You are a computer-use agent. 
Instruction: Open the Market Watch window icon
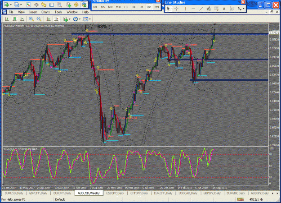(x=28, y=5)
